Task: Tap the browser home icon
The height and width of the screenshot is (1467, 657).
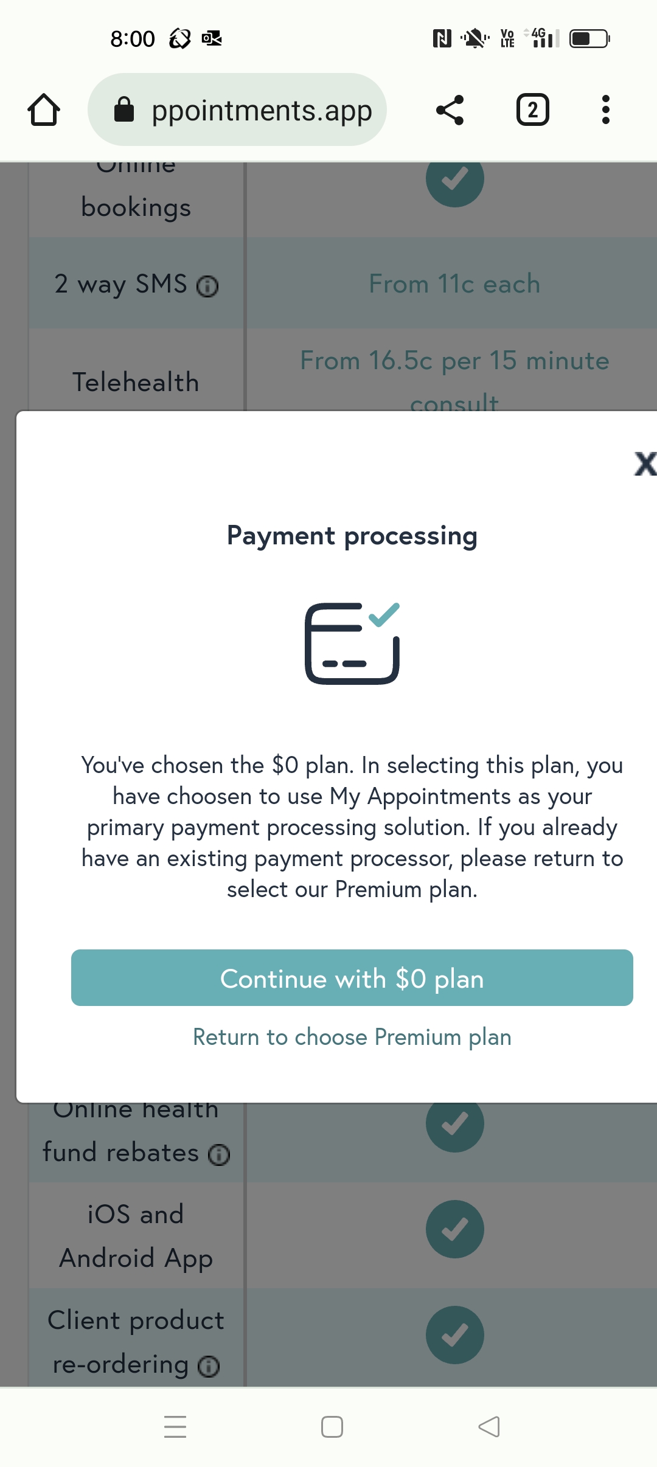Action: click(x=44, y=110)
